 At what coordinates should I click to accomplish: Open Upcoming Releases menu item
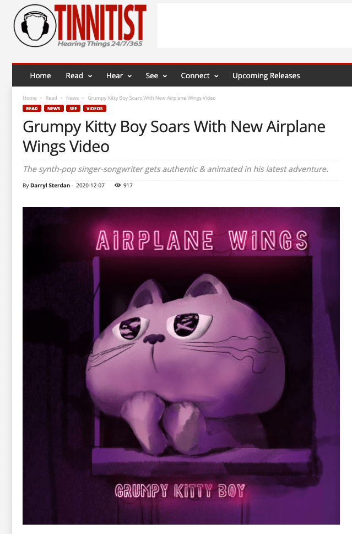[x=266, y=75]
